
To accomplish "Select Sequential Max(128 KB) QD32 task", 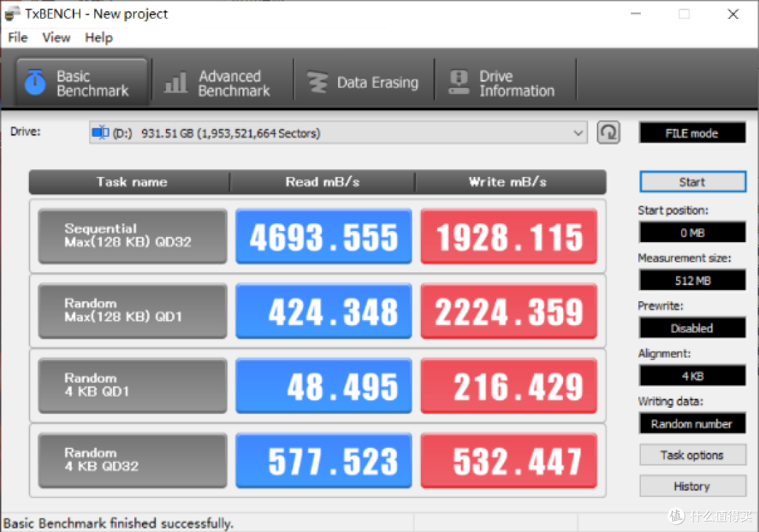I will [133, 237].
